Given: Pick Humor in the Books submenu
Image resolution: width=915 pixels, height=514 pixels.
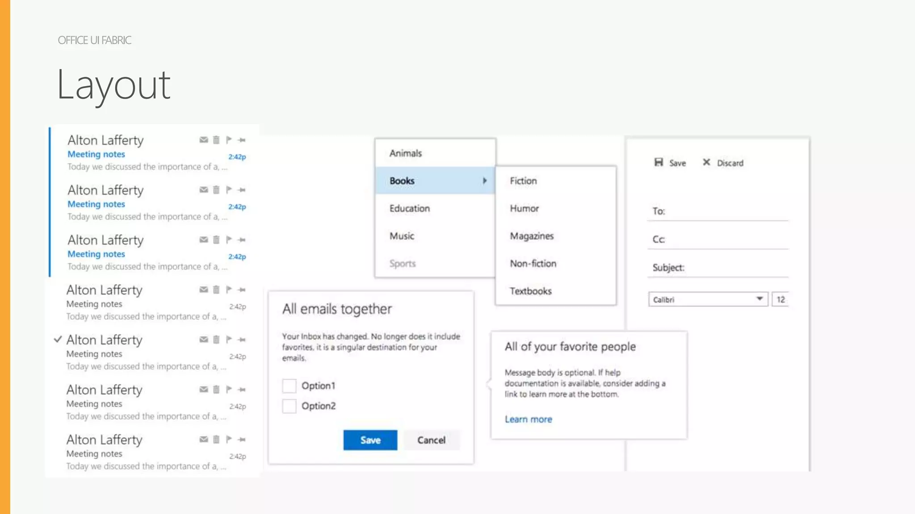Looking at the screenshot, I should coord(556,208).
